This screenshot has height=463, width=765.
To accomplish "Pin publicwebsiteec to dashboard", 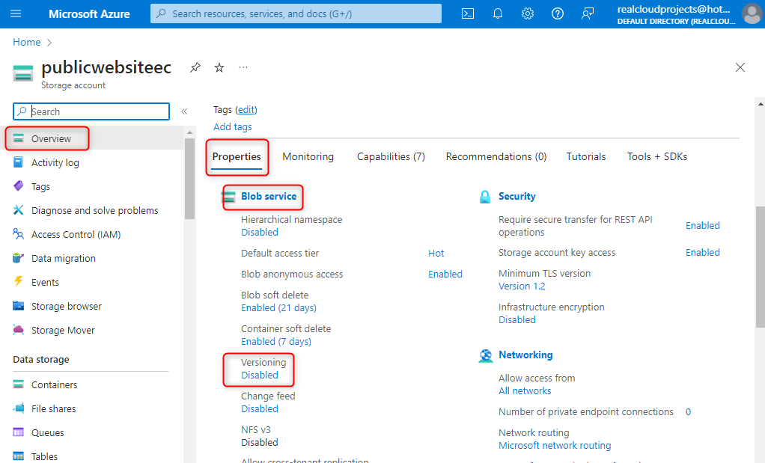I will coord(195,67).
